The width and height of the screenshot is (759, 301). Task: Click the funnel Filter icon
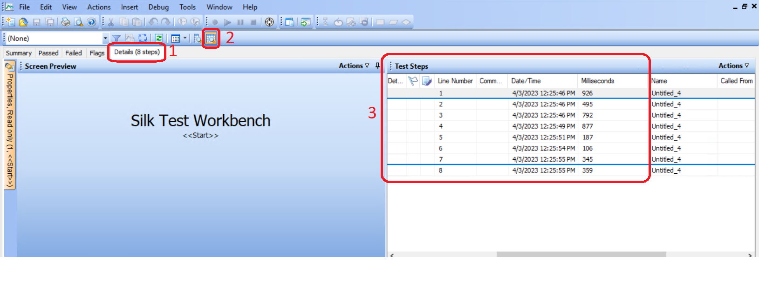116,38
